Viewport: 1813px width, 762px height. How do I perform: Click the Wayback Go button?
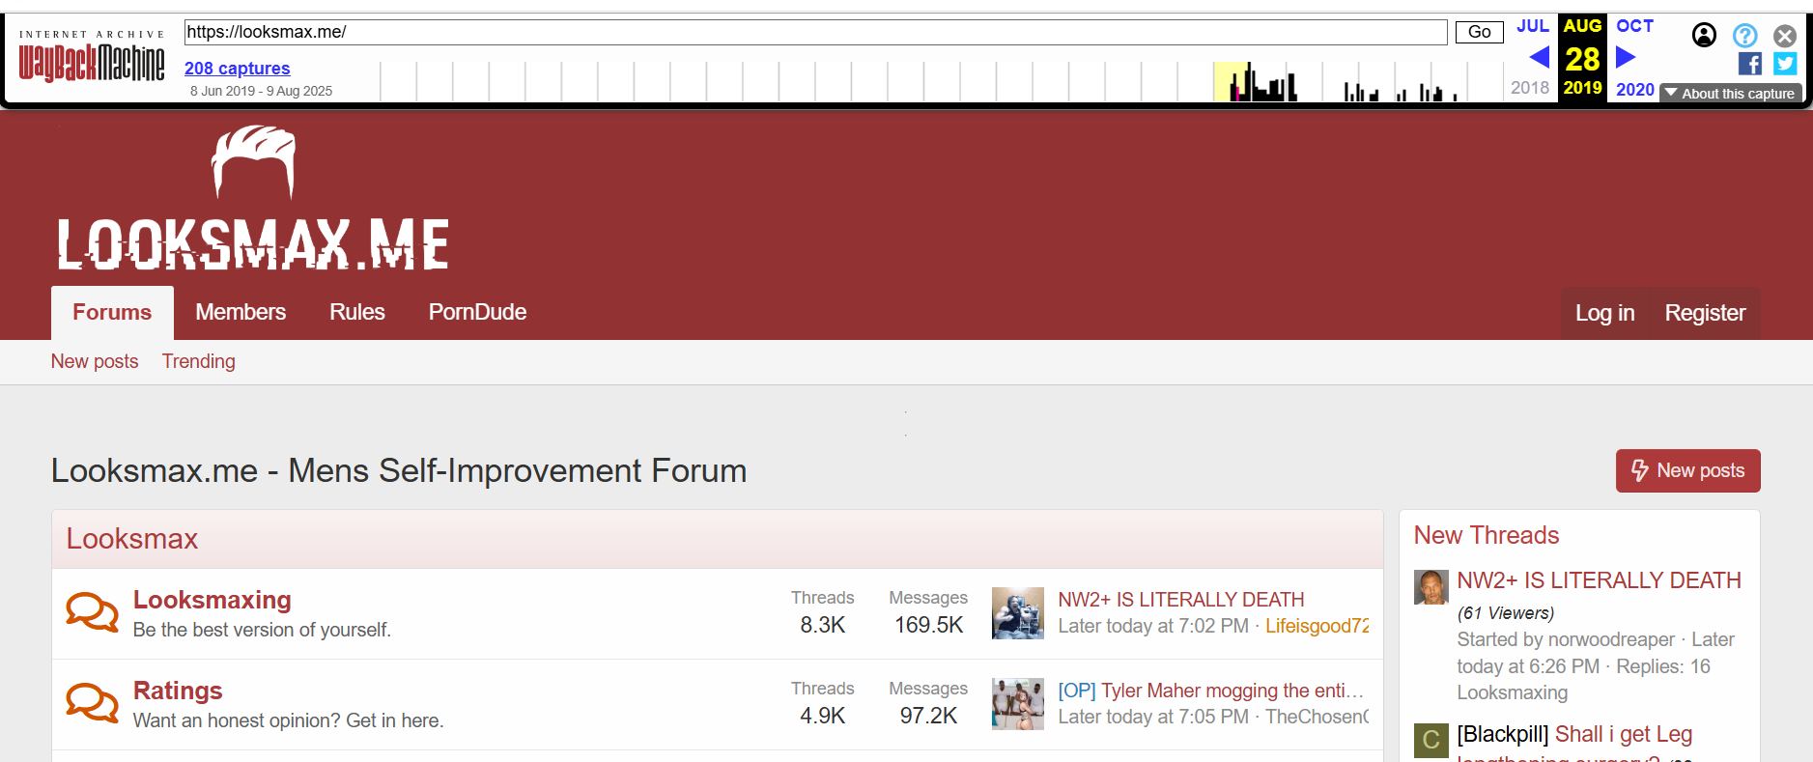point(1479,32)
